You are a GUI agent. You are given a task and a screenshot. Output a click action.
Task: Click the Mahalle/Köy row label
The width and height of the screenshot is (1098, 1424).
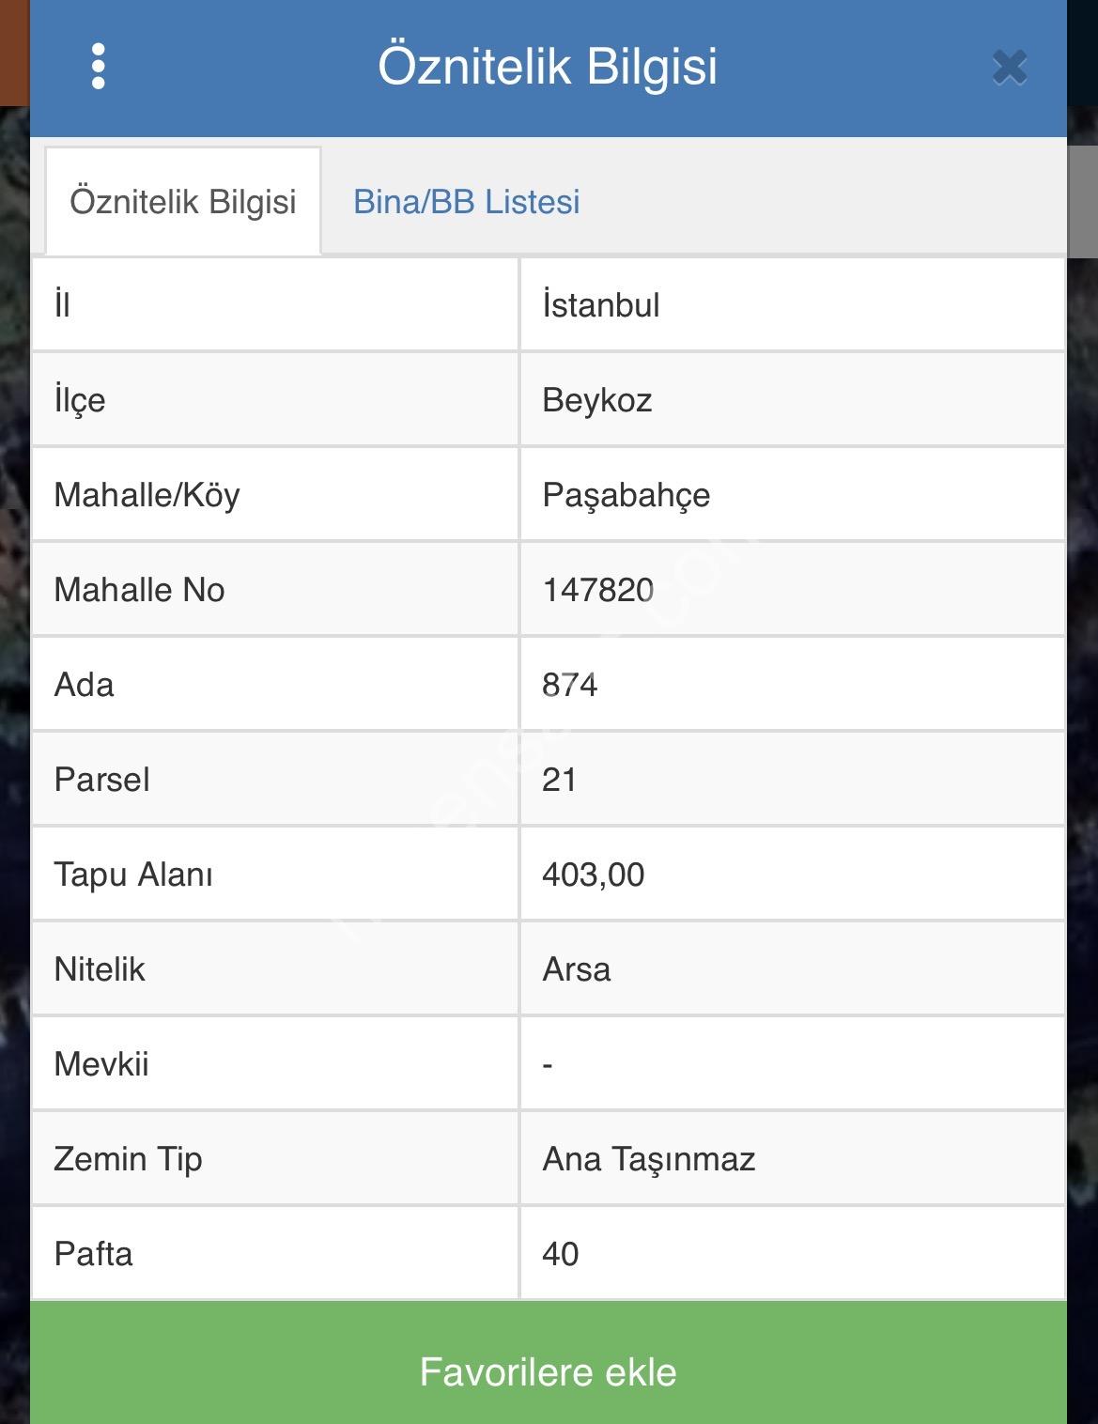147,495
